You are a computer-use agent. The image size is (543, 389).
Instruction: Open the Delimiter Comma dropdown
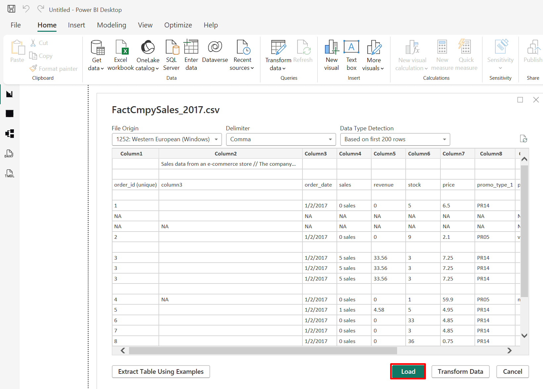click(x=281, y=139)
